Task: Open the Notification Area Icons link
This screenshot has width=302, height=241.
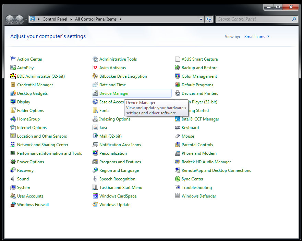Action: 120,145
